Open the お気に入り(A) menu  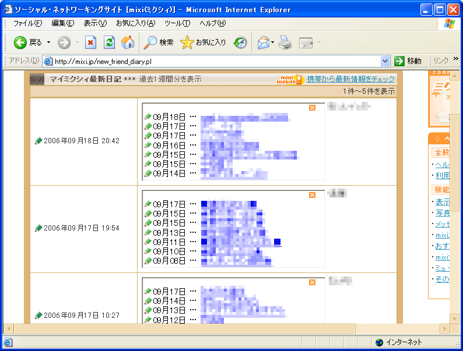coord(135,23)
